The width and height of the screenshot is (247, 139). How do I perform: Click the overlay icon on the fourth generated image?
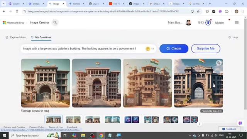(x=219, y=63)
